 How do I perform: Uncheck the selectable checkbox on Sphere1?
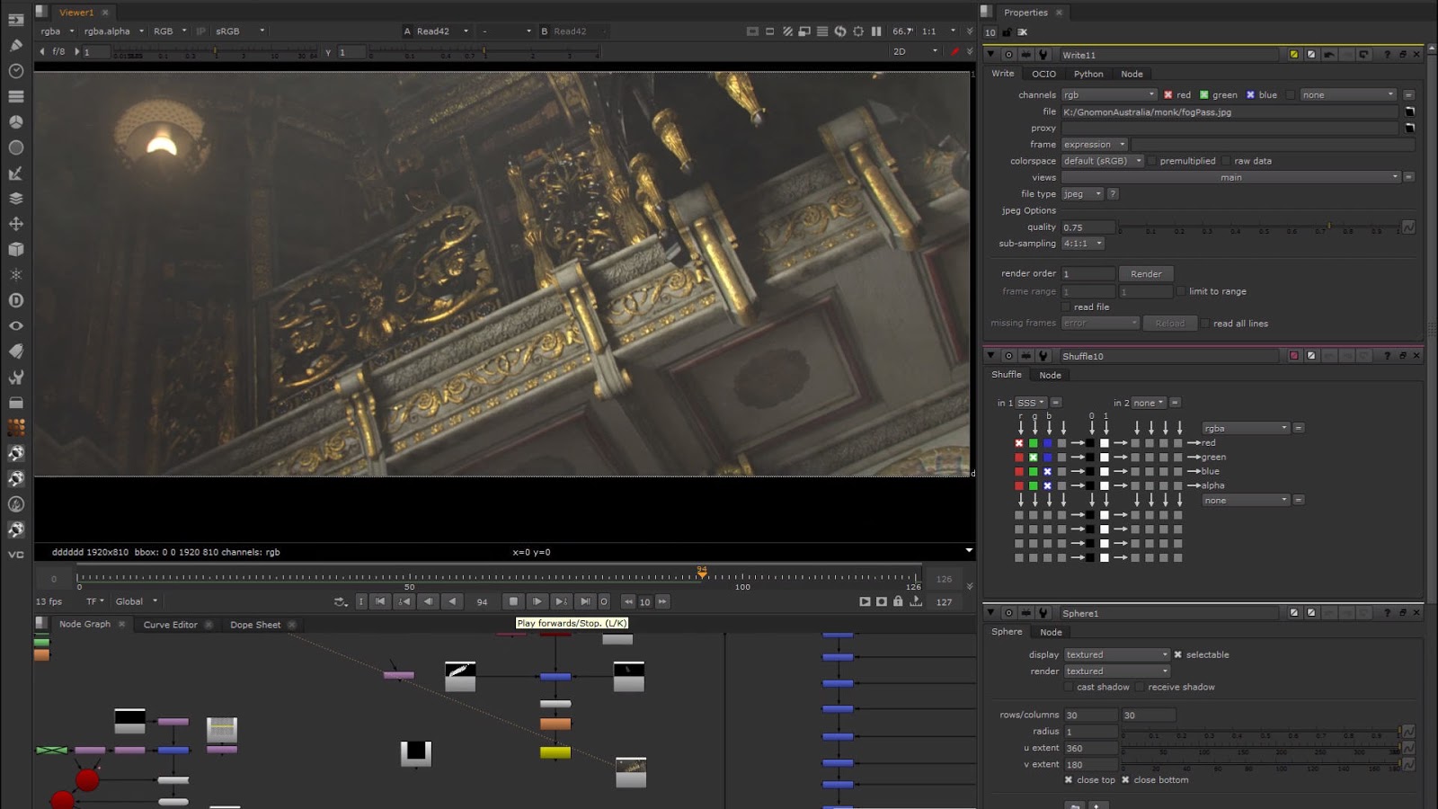1177,654
